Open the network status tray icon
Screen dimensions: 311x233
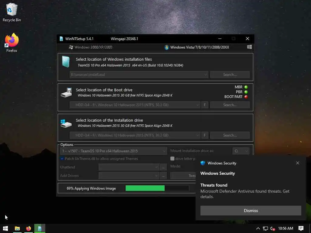click(x=265, y=228)
